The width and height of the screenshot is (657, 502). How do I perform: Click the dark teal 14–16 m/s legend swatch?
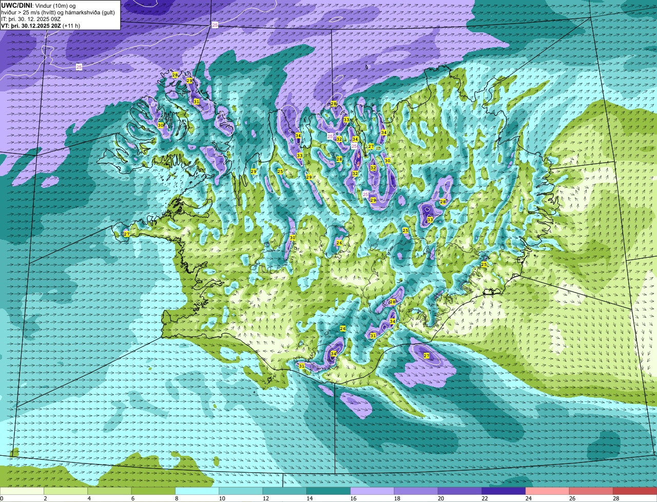click(328, 491)
